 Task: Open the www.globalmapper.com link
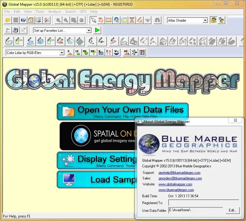click(x=175, y=184)
